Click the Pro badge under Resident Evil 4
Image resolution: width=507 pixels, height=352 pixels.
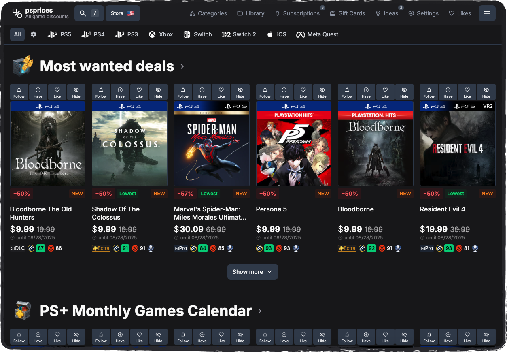click(x=427, y=248)
